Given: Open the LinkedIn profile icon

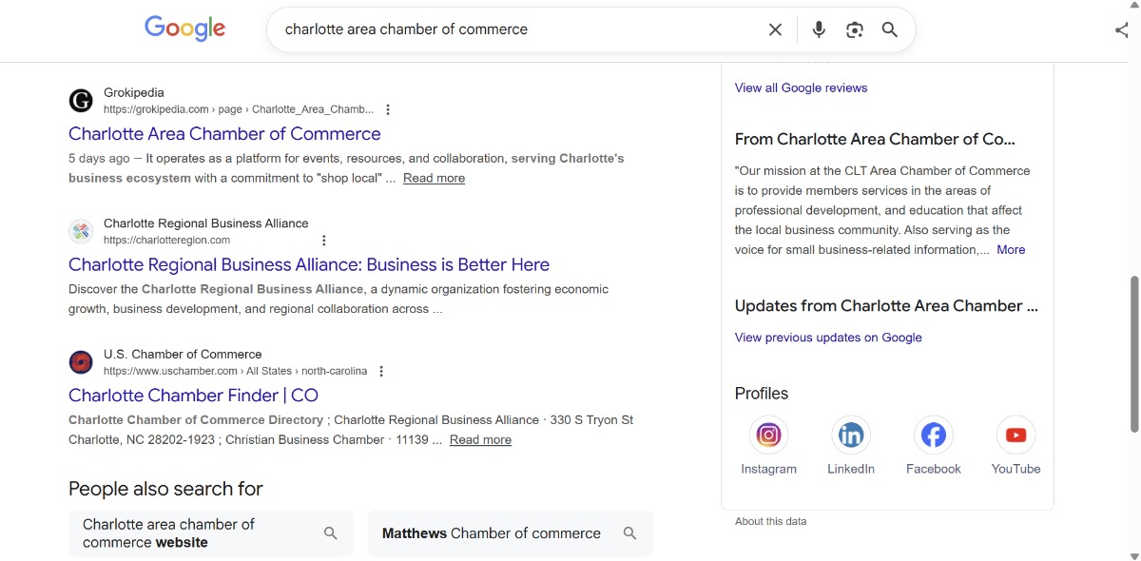Looking at the screenshot, I should click(x=850, y=435).
